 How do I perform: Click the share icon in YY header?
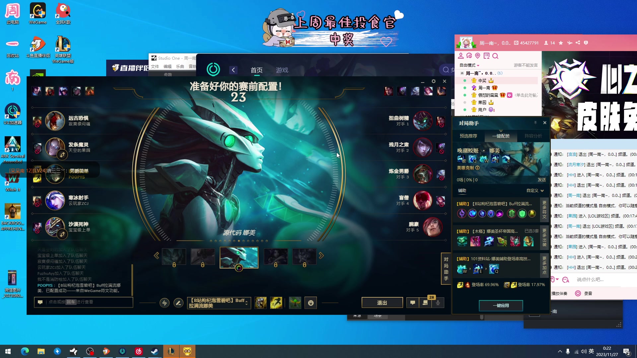(x=578, y=43)
